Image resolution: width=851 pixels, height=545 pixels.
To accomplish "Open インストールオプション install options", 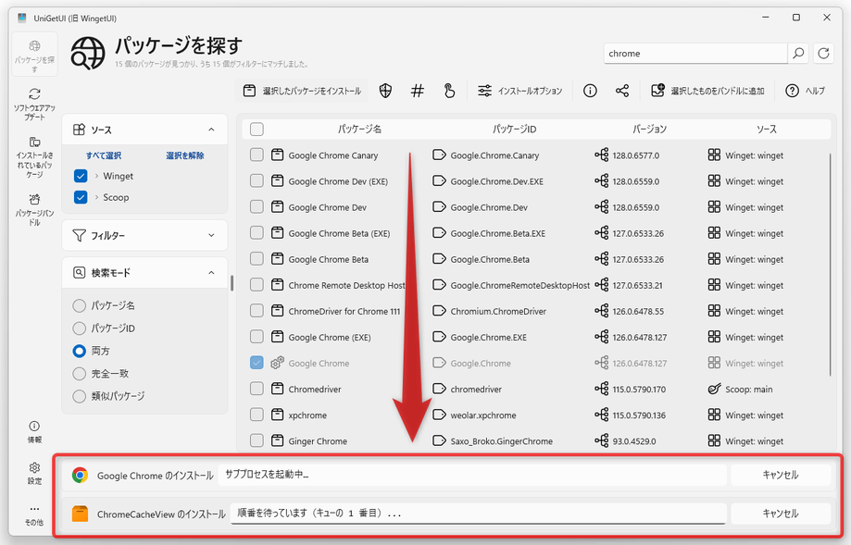I will tap(519, 91).
